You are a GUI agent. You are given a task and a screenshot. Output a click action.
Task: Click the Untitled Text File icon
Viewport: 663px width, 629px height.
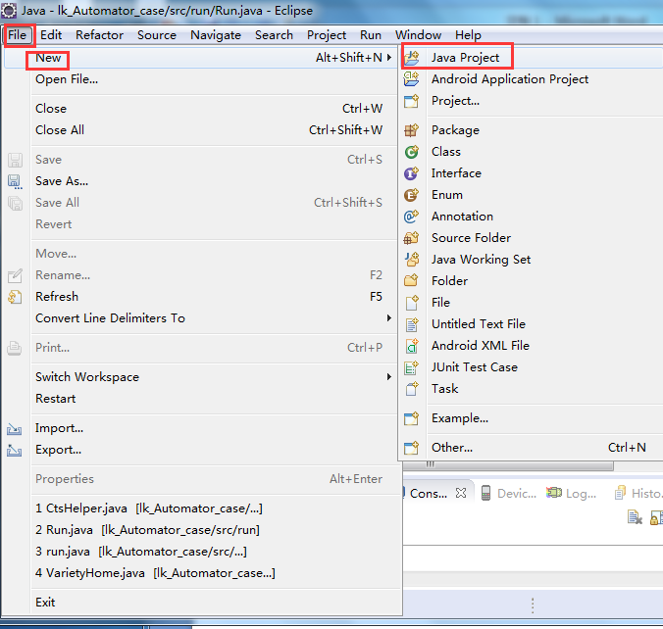tap(411, 324)
